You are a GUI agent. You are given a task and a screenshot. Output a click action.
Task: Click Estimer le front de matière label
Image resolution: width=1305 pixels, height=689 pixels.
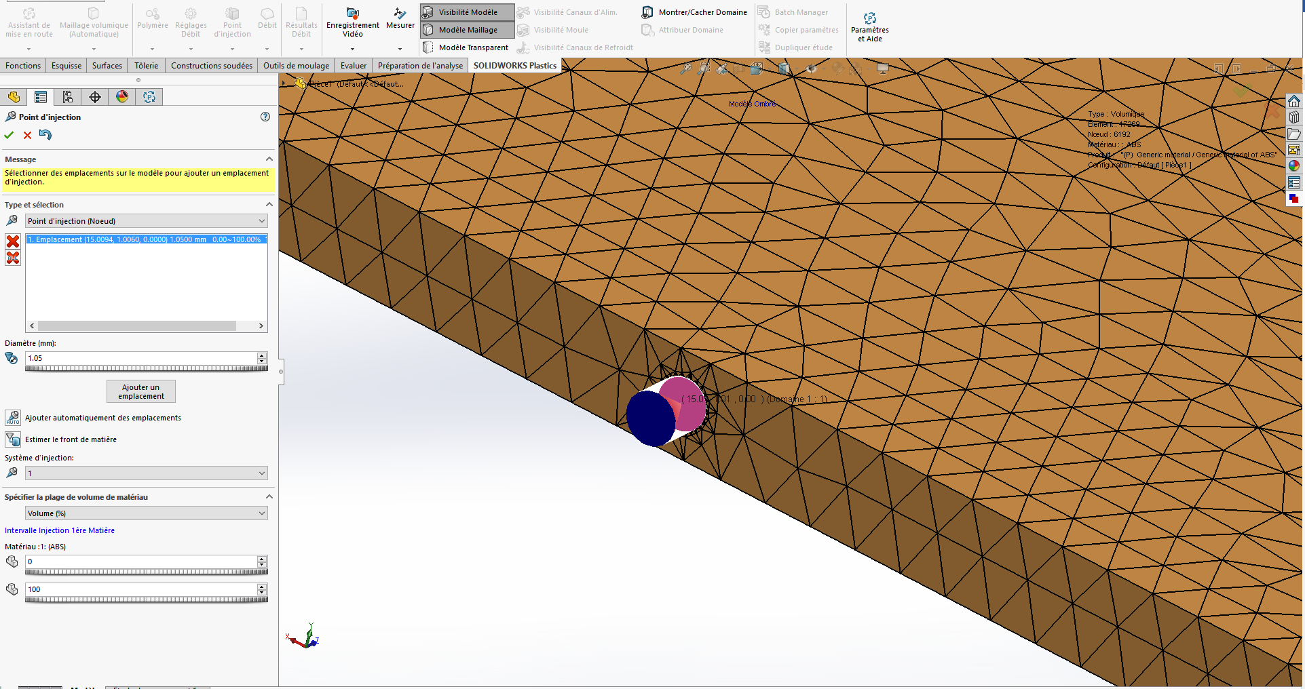click(71, 439)
